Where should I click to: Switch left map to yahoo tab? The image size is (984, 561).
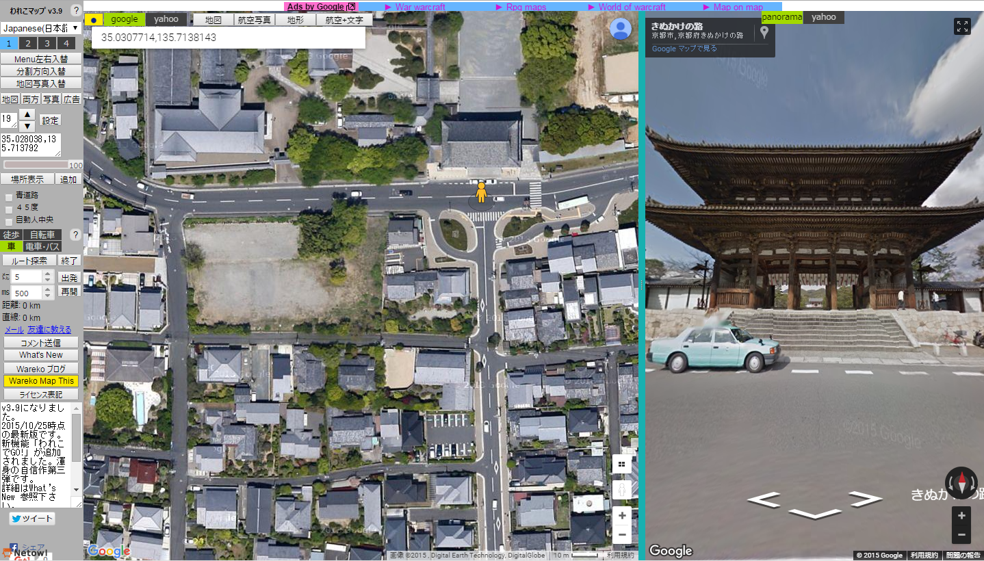pyautogui.click(x=166, y=19)
